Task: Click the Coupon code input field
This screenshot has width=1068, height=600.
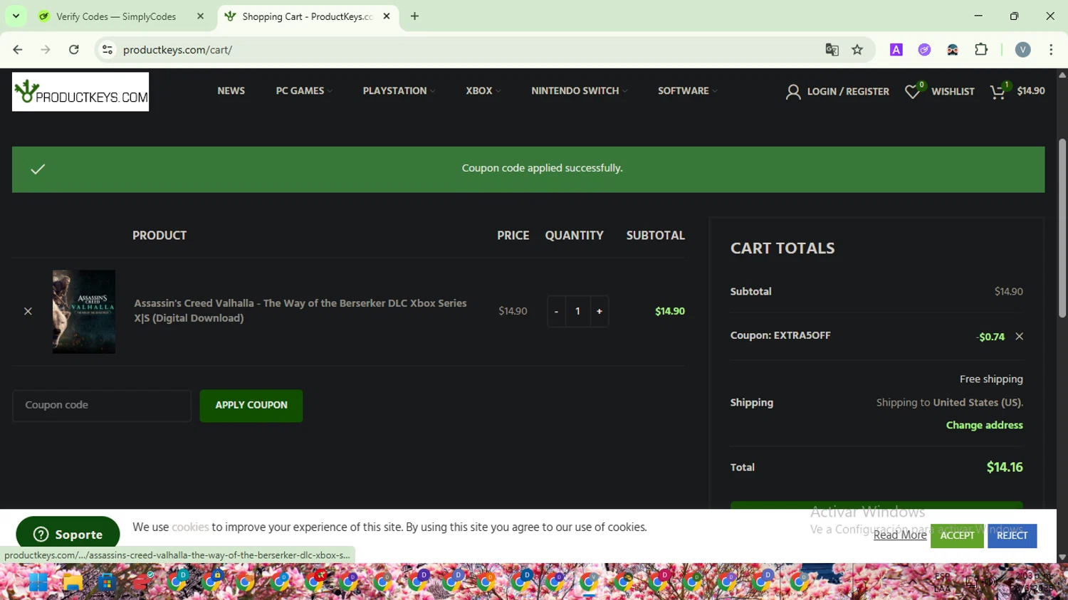Action: (x=102, y=406)
